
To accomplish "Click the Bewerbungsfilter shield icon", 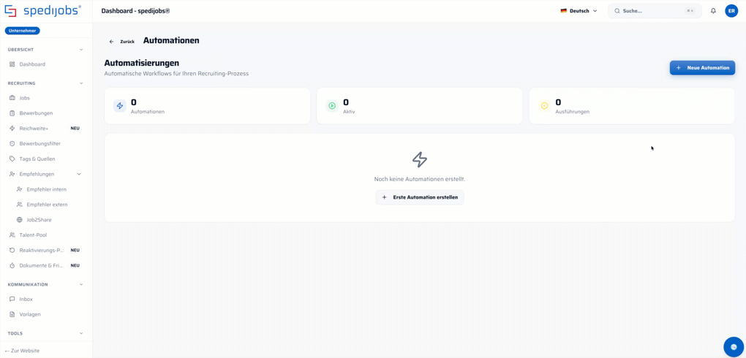I will [12, 144].
